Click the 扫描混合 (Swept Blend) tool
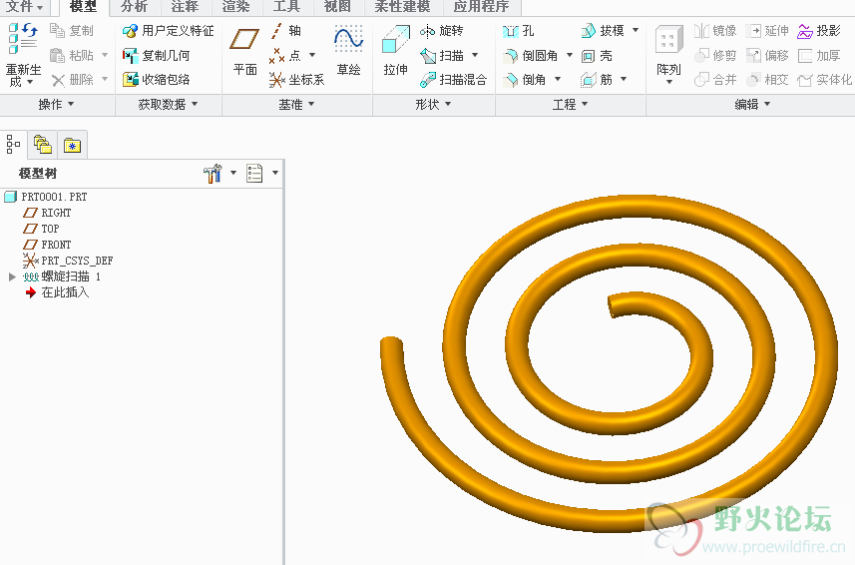 coord(453,80)
